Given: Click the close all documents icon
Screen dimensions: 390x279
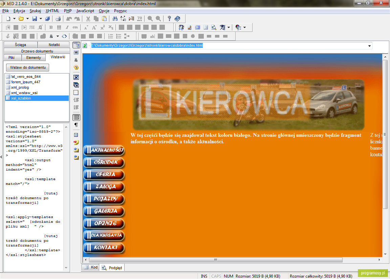Looking at the screenshot, I should pos(76,85).
